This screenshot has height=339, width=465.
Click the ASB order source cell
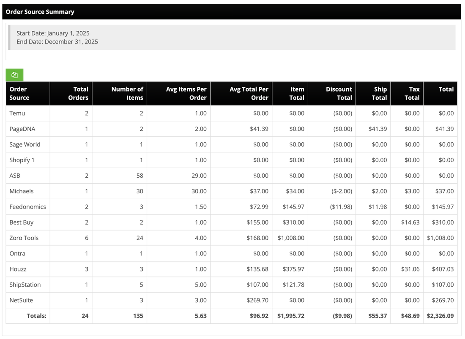28,176
